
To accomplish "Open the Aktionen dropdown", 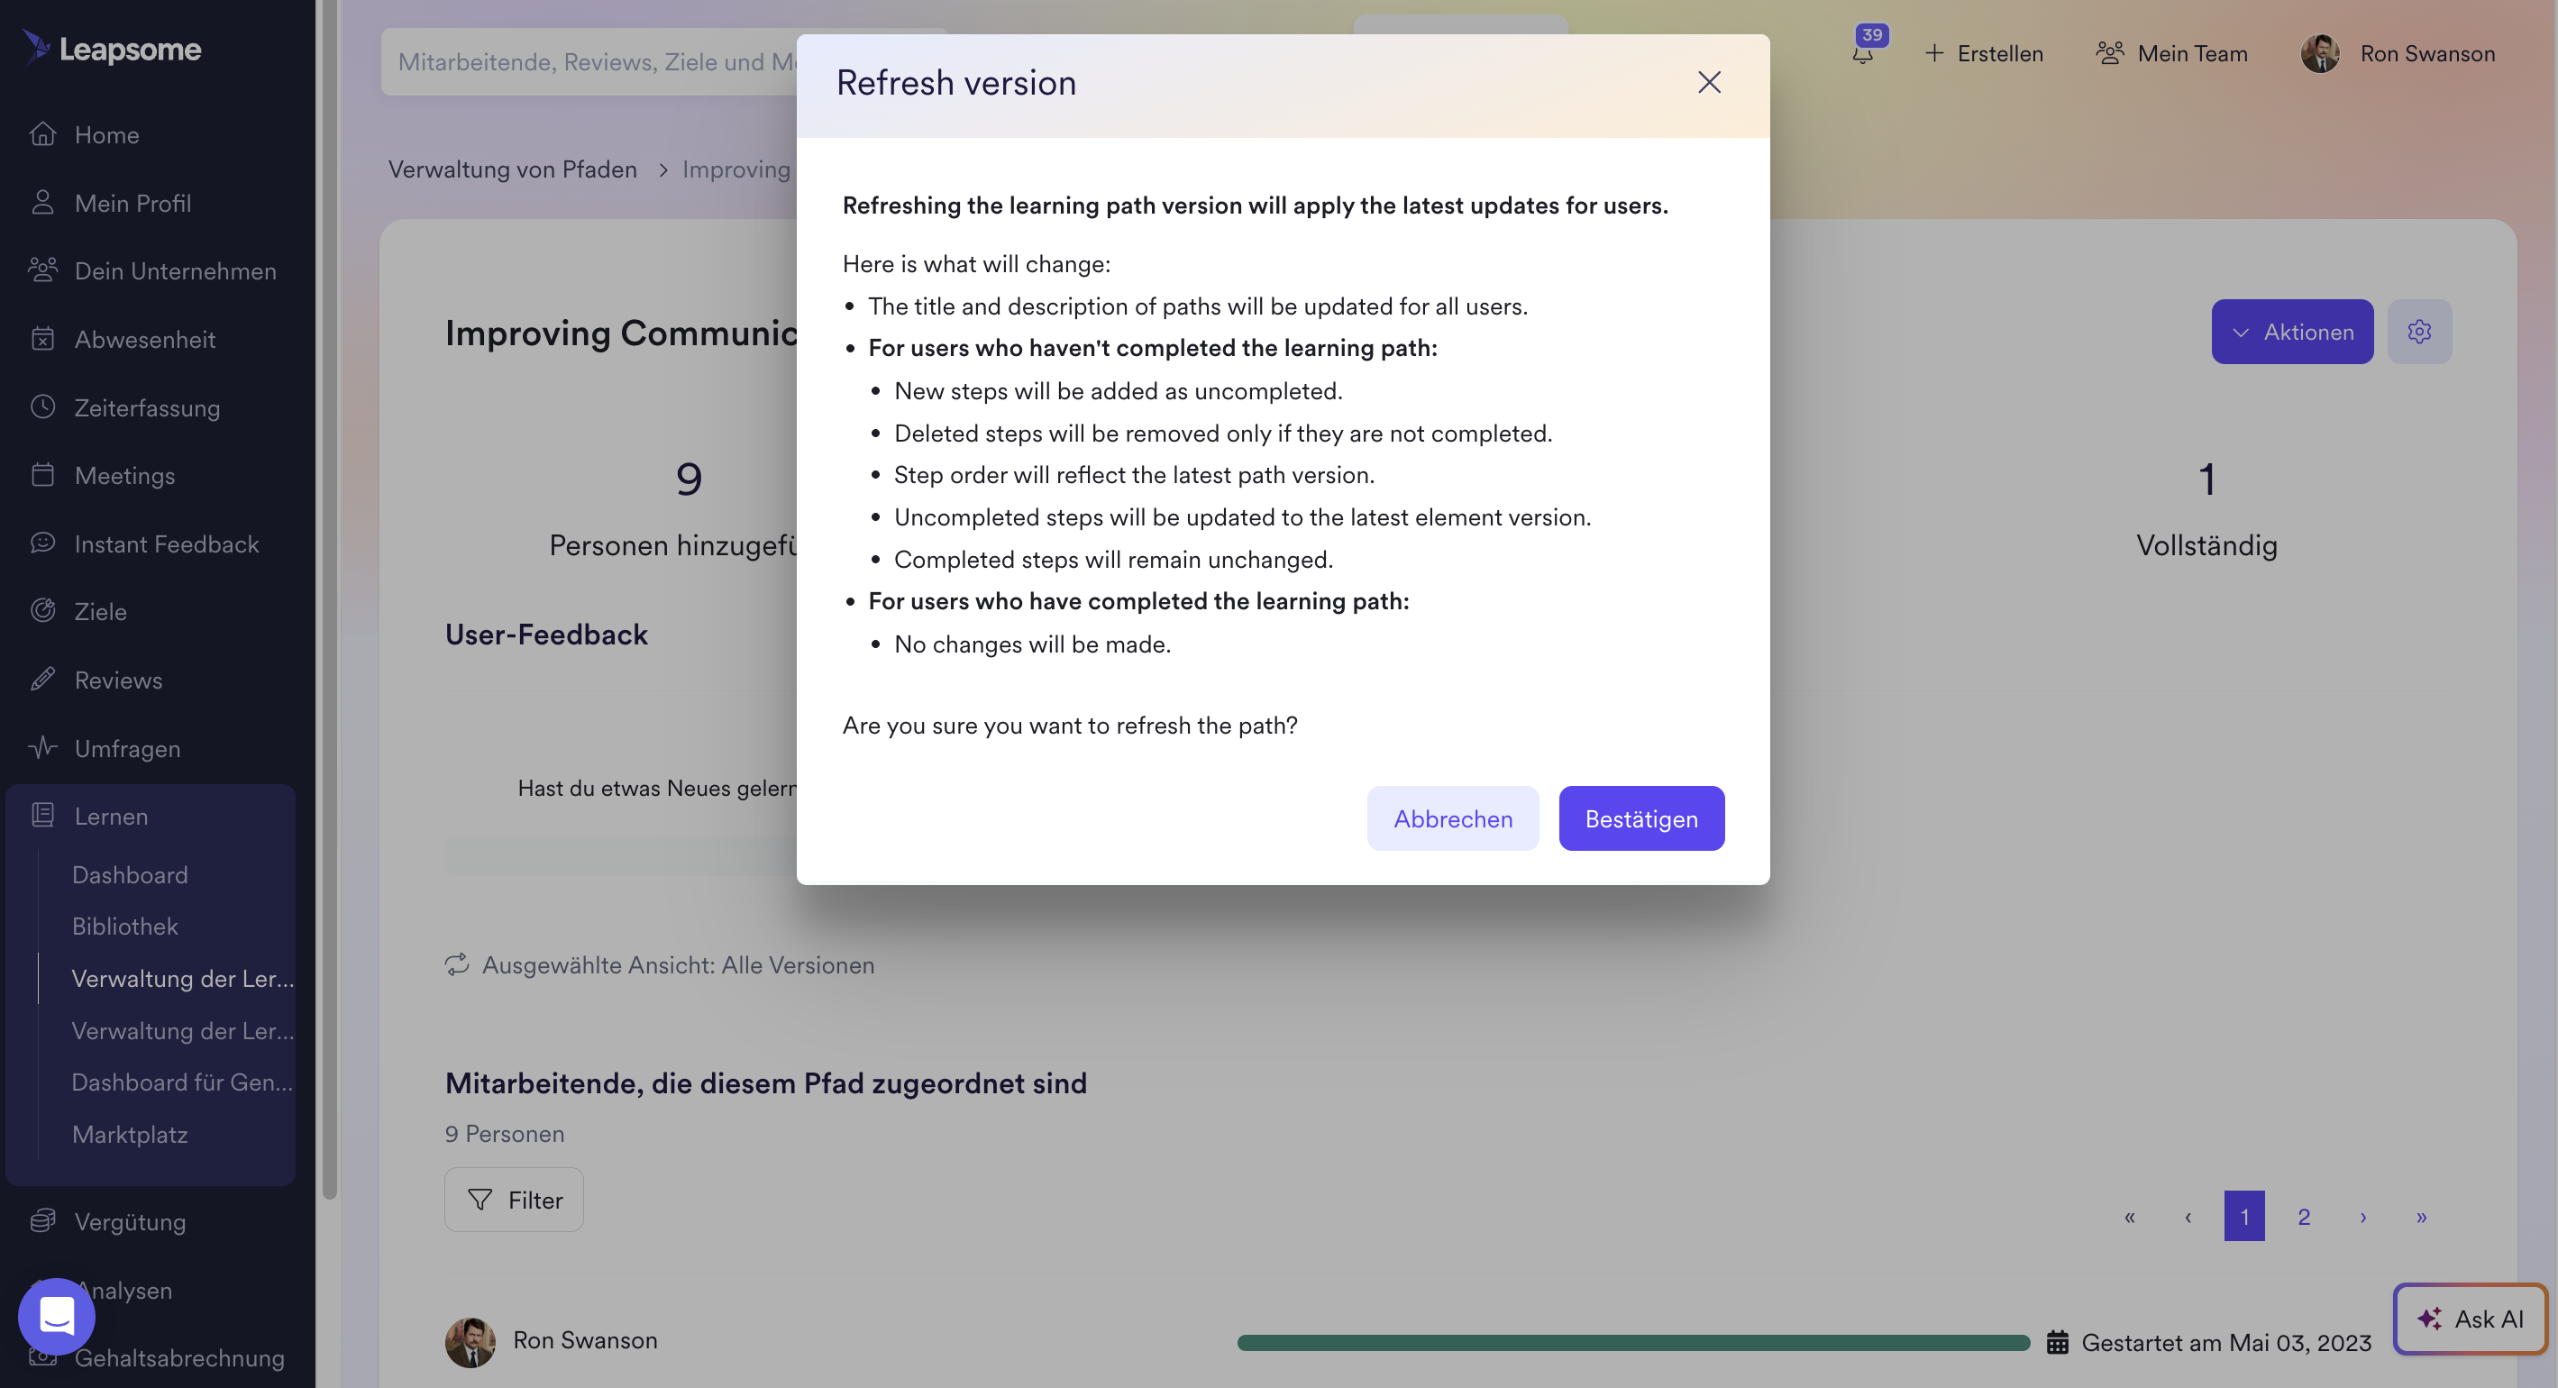I will (2292, 332).
